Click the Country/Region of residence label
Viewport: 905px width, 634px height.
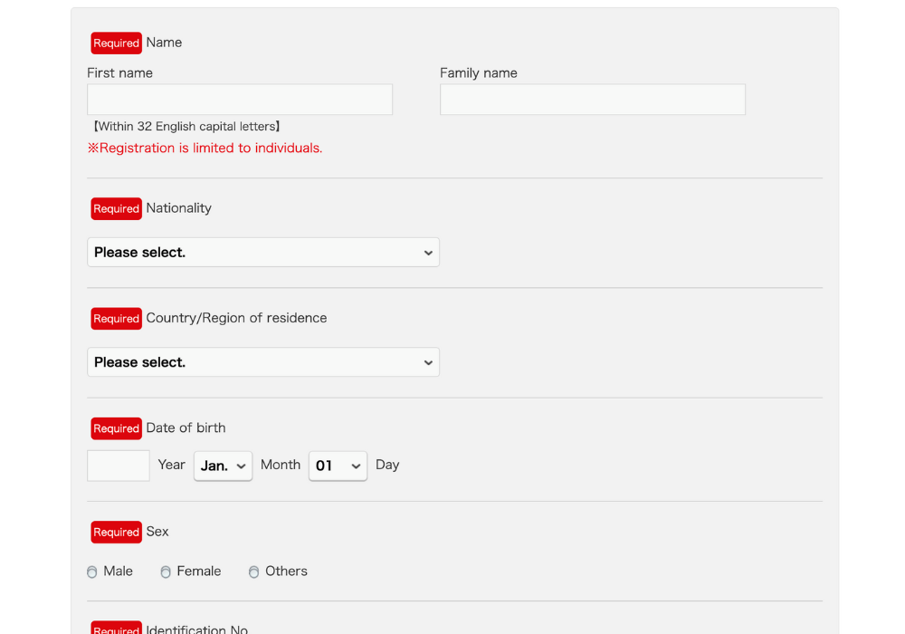coord(236,319)
